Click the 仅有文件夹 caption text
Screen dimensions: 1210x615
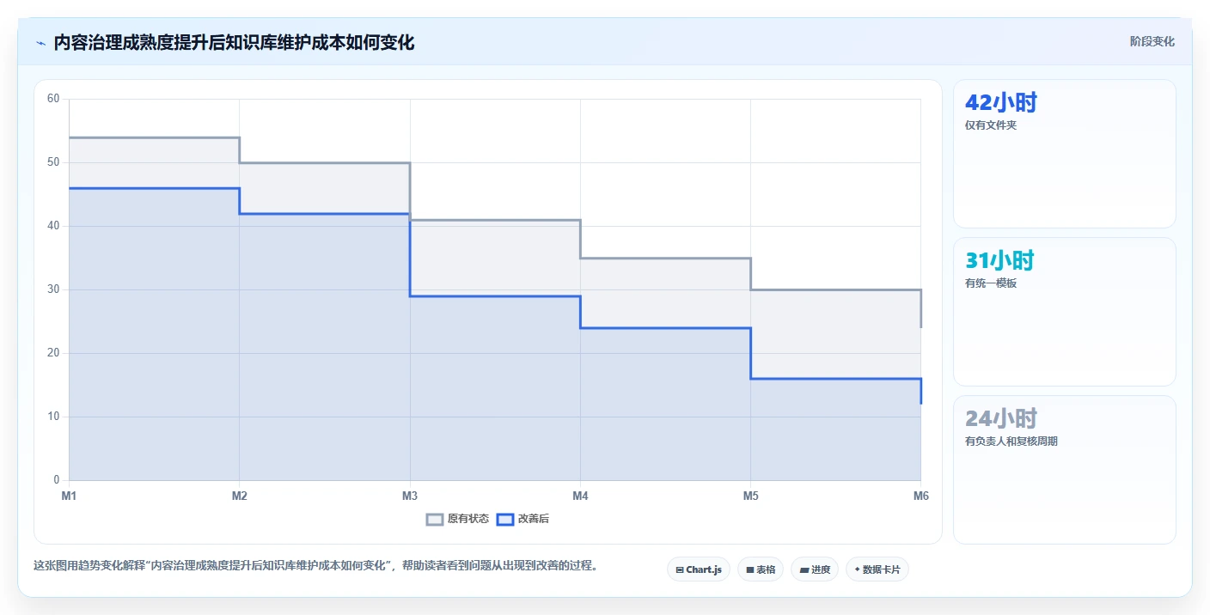(991, 125)
